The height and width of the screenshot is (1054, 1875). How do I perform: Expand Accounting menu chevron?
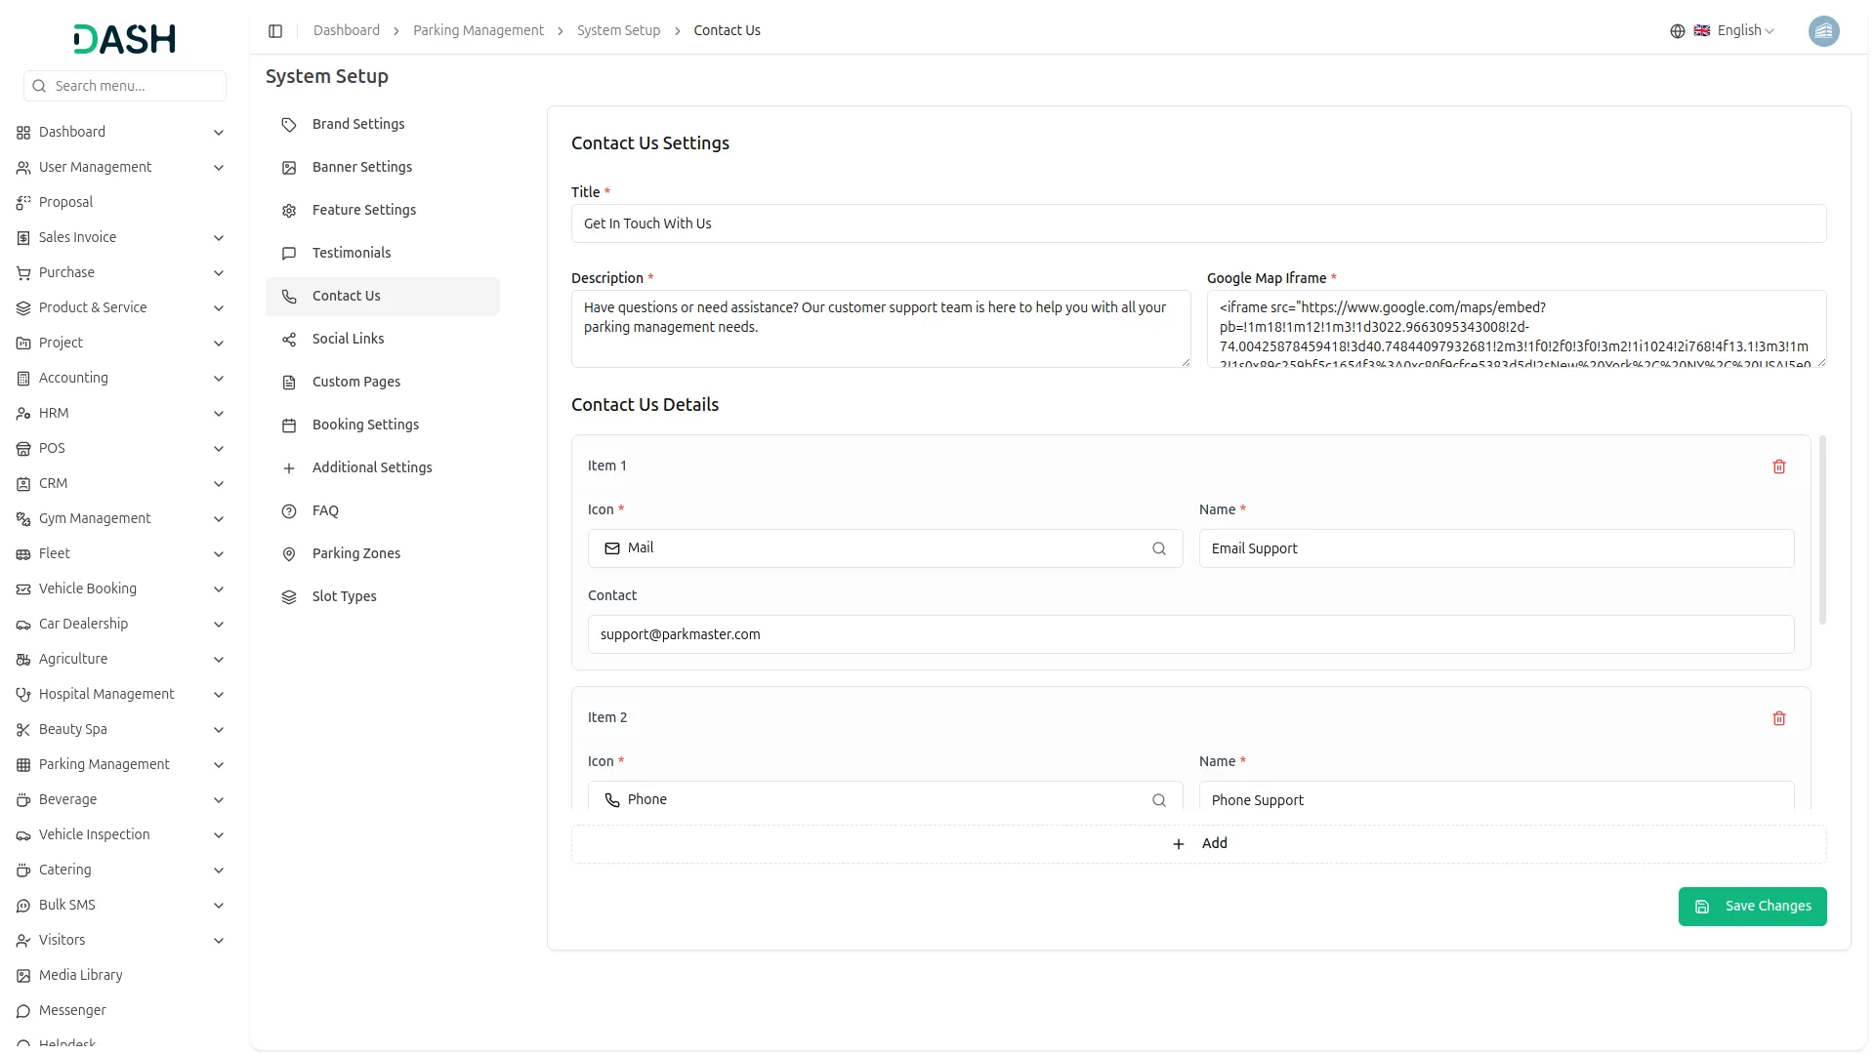(218, 379)
